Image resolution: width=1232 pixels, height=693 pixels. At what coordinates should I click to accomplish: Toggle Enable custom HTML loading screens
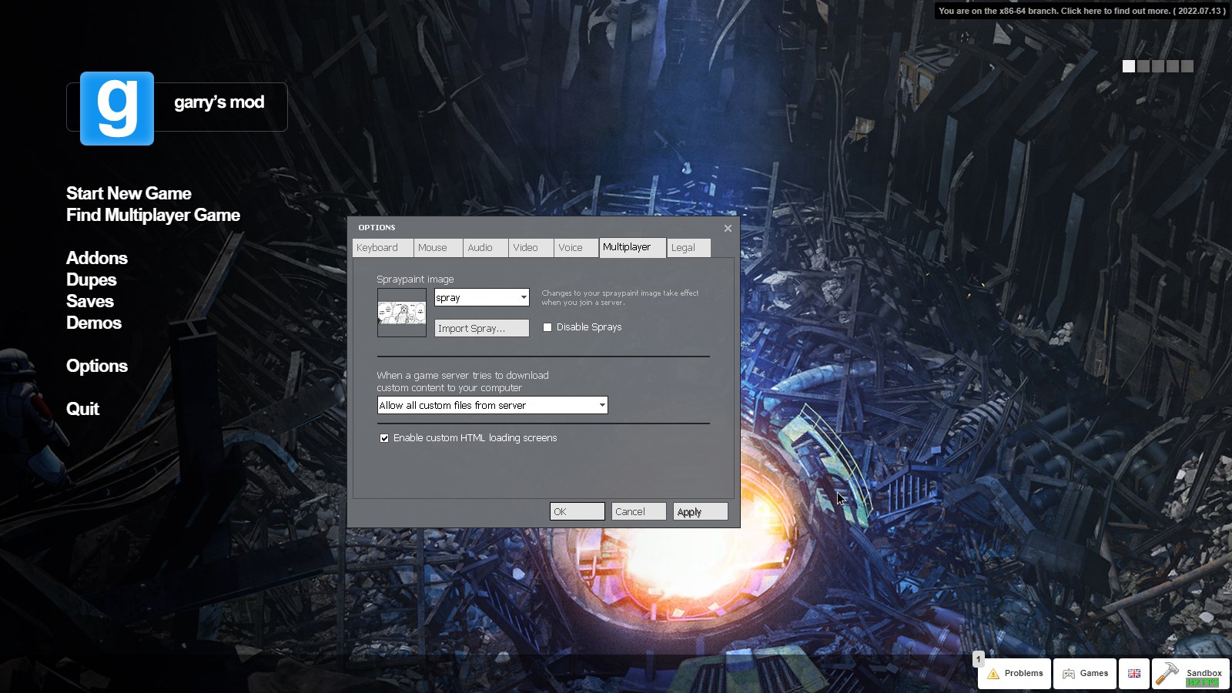tap(384, 438)
